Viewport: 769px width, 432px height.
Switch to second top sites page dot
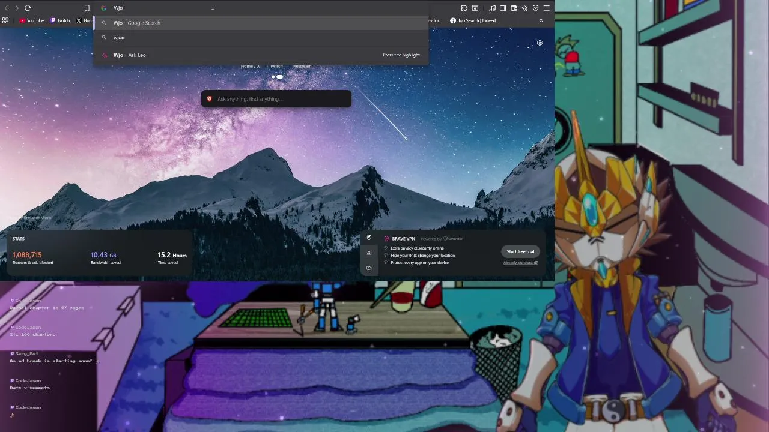pos(280,77)
